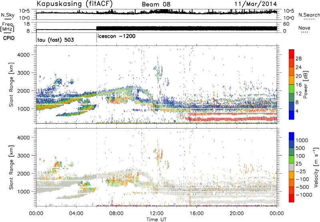Image resolution: width=320 pixels, height=222 pixels.
Task: Click the 'Time UT' axis label
Action: click(156, 219)
